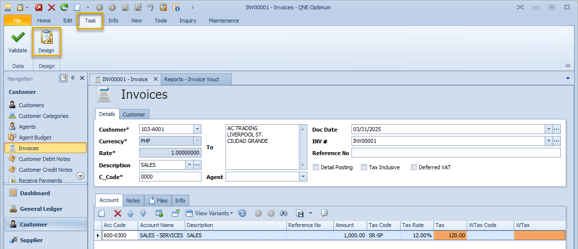Image resolution: width=578 pixels, height=249 pixels.
Task: Click the C_Code input field
Action: [x=170, y=177]
